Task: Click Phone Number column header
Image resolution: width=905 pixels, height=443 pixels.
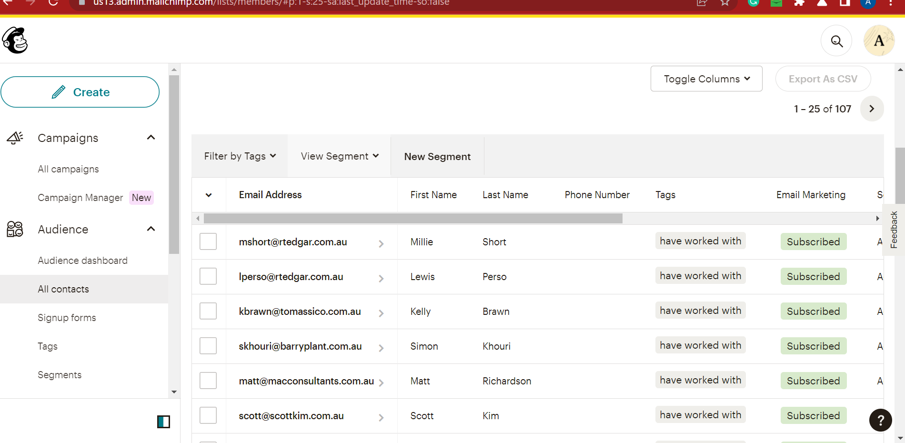Action: 597,195
